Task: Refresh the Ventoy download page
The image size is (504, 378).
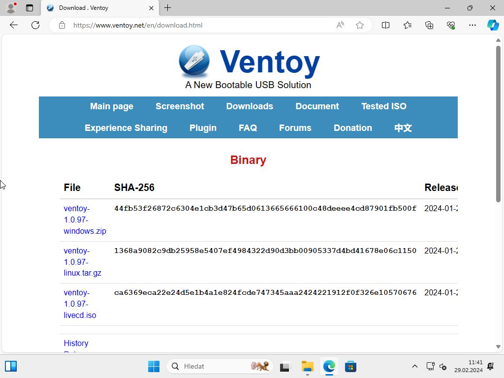Action: tap(35, 25)
